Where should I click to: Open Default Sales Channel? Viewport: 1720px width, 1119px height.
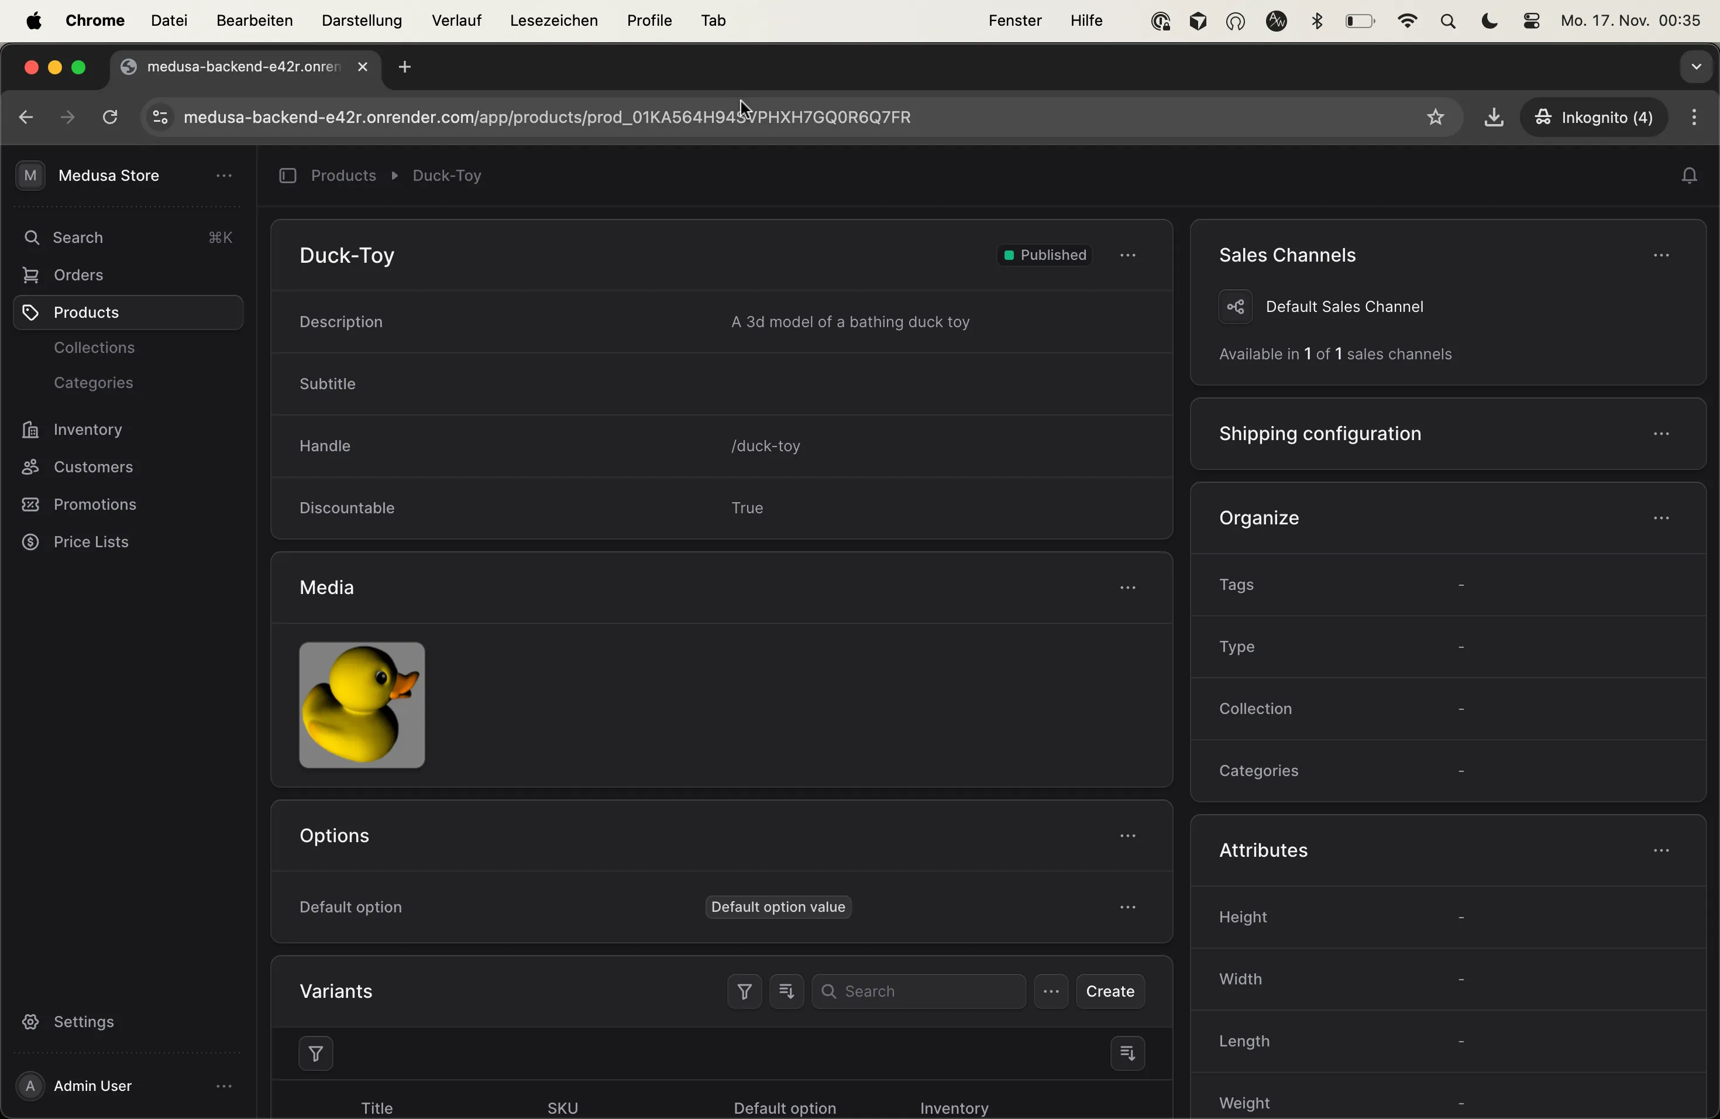[1346, 307]
